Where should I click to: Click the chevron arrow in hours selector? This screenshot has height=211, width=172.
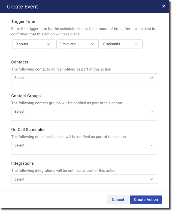click(x=49, y=44)
